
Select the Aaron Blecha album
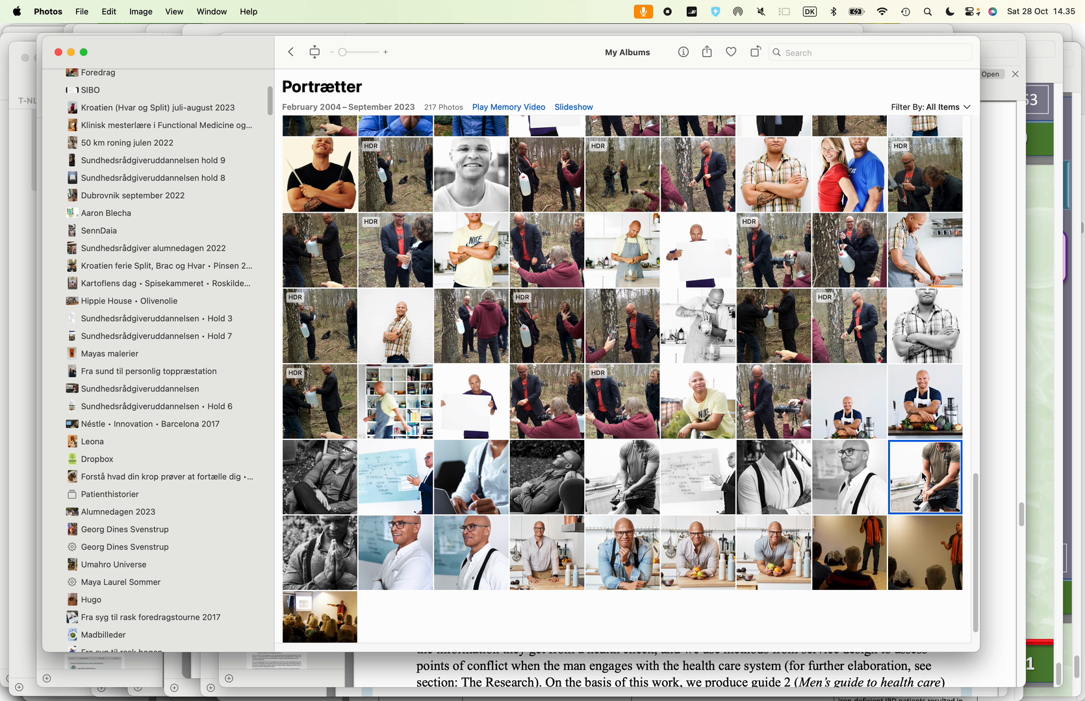(x=106, y=213)
